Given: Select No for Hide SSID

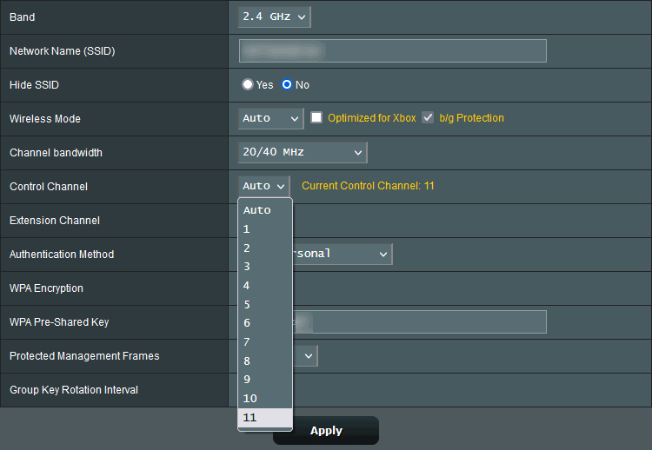Looking at the screenshot, I should point(287,84).
